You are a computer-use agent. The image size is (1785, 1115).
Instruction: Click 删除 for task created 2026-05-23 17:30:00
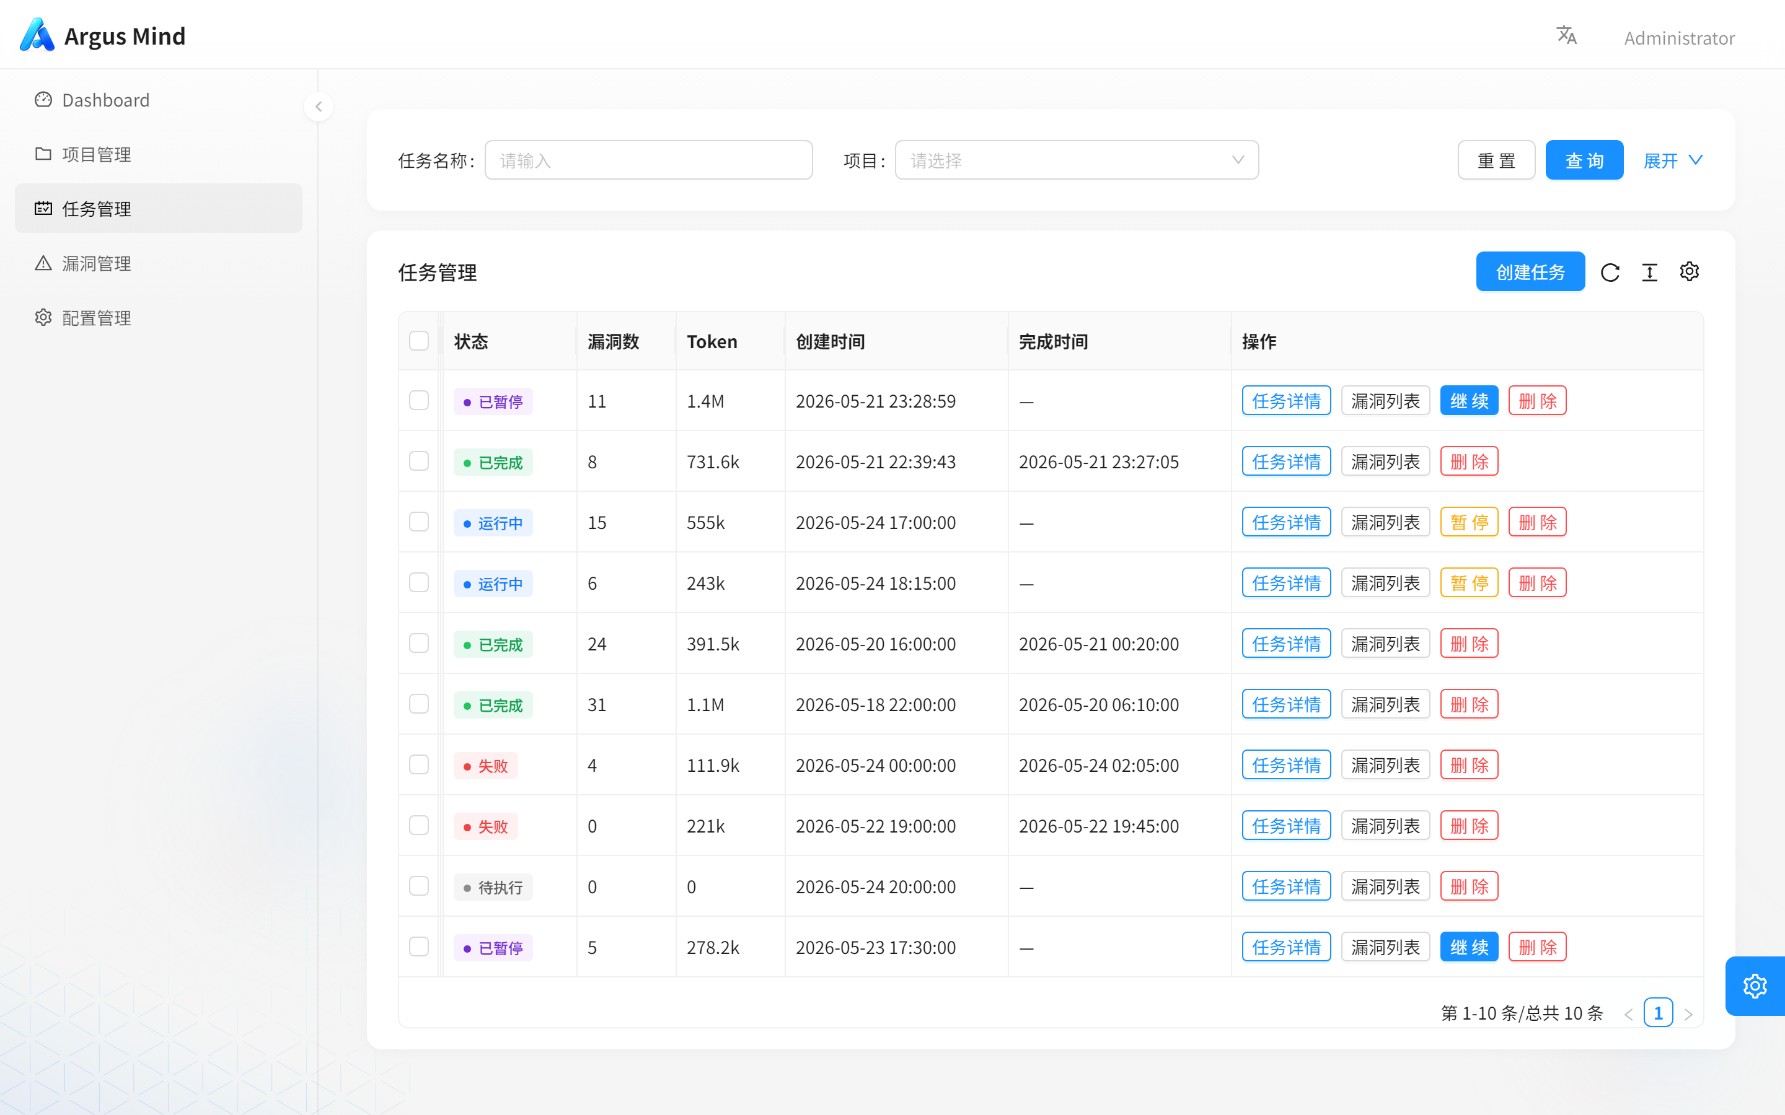coord(1537,947)
